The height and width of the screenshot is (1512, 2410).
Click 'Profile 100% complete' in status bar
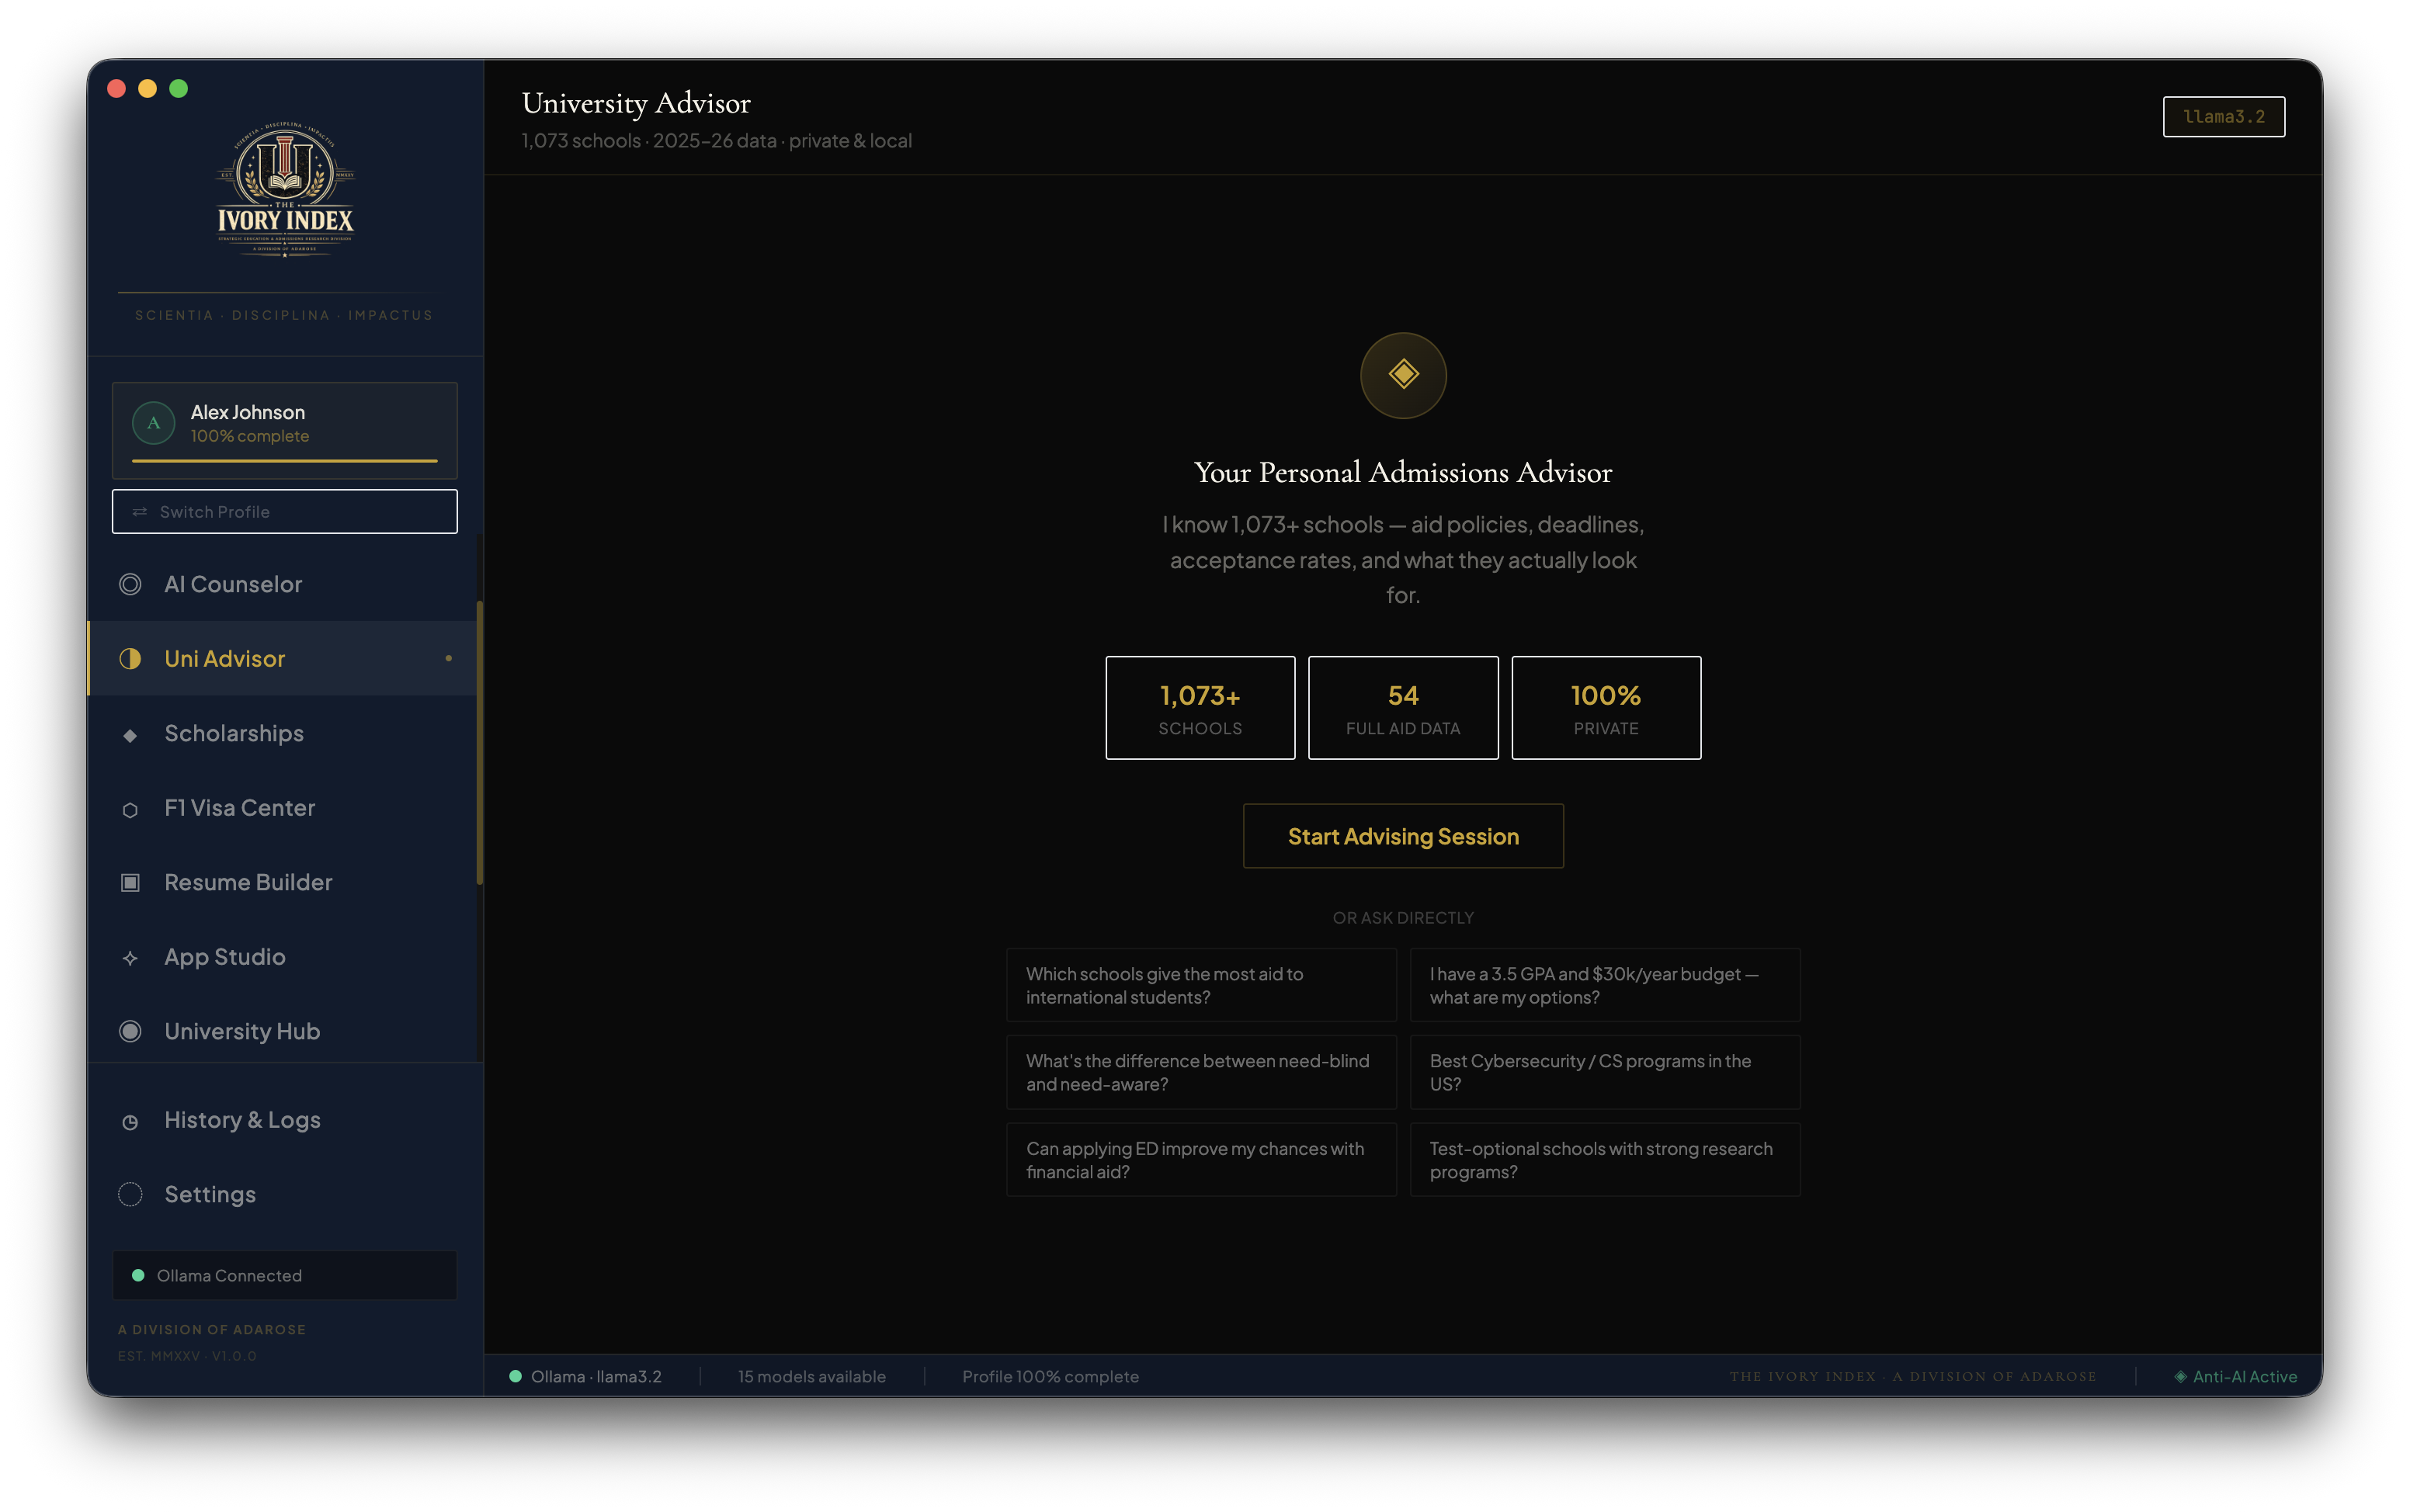pos(1050,1376)
